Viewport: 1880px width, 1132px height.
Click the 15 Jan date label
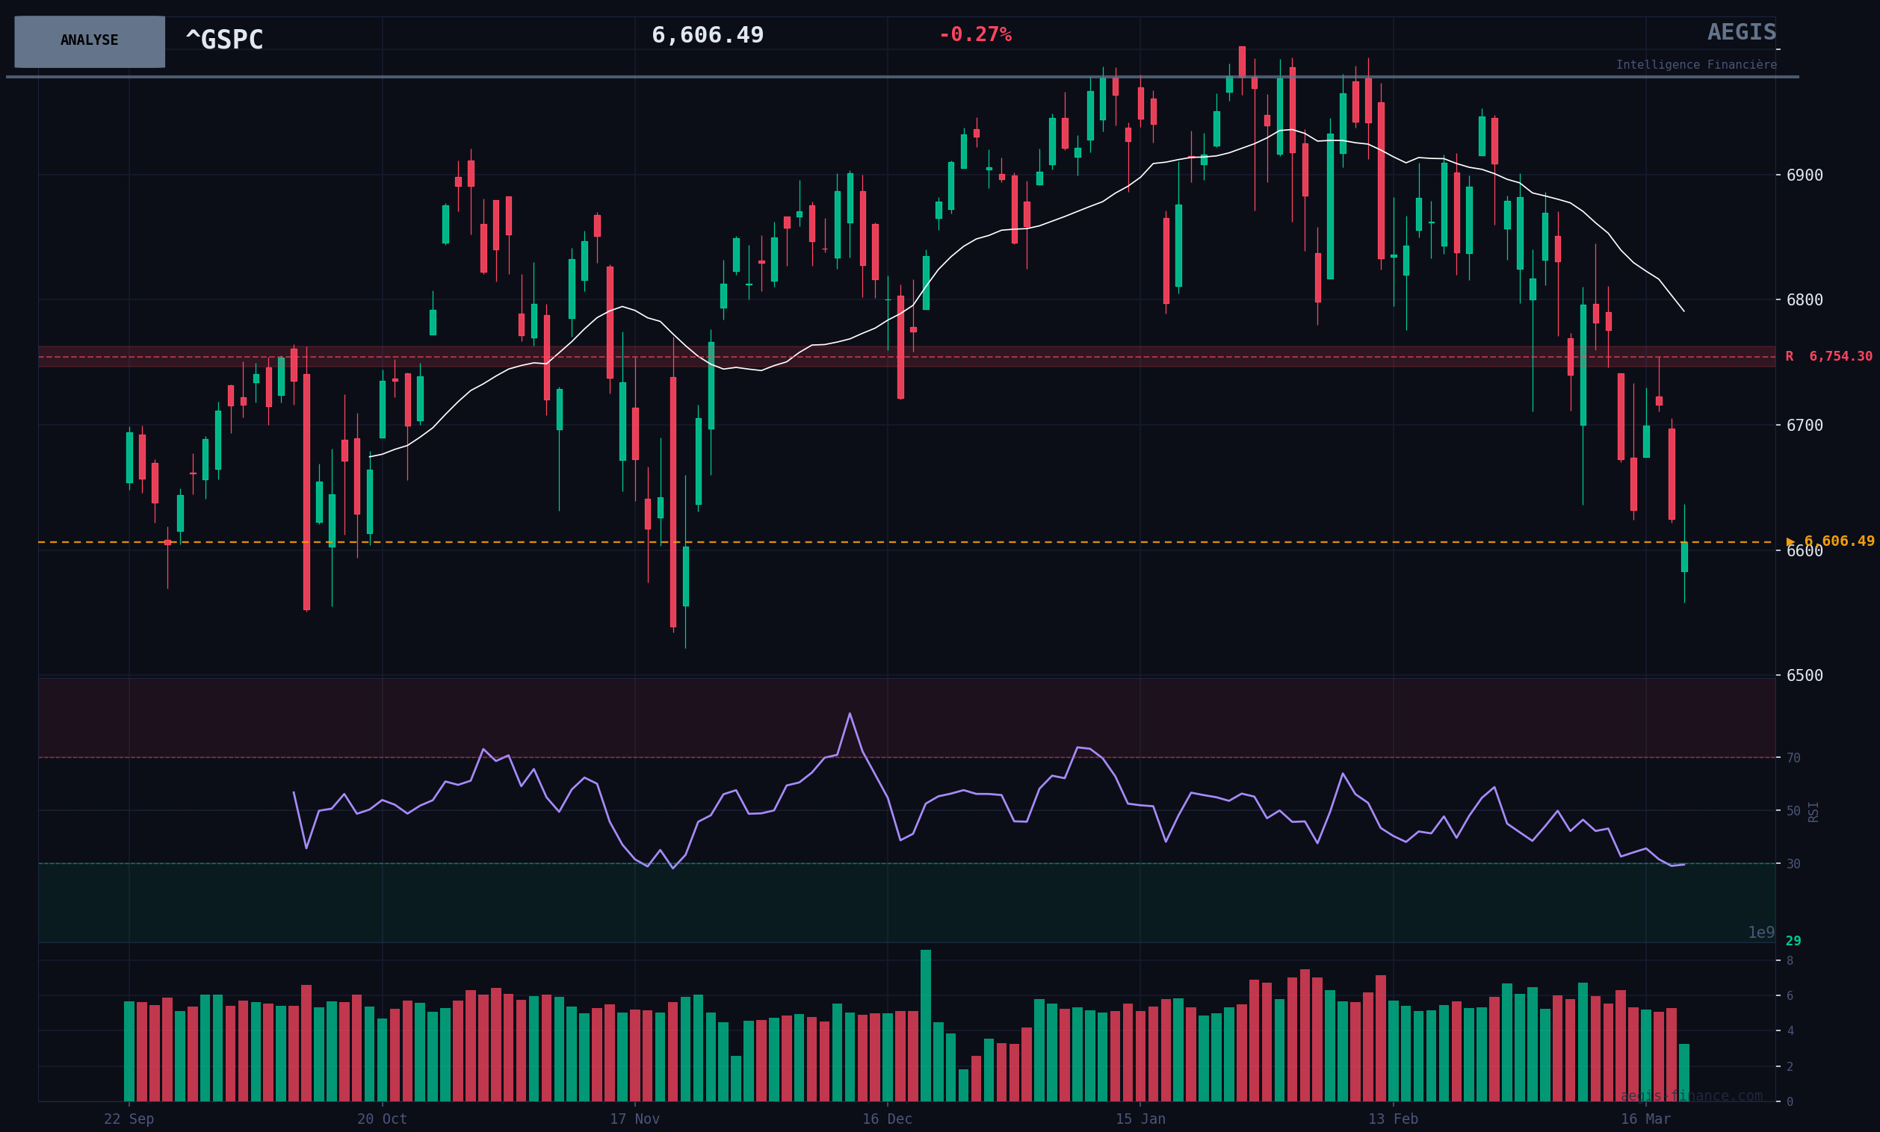coord(1140,1119)
